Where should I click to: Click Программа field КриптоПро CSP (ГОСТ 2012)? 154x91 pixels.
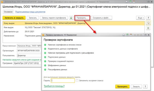point(27,63)
